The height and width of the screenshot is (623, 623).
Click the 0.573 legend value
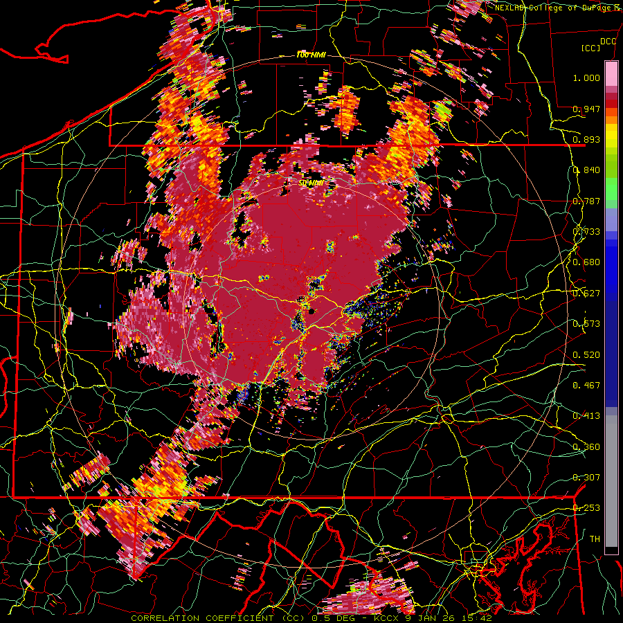pos(586,324)
